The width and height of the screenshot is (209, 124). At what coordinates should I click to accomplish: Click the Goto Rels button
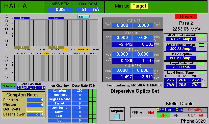9,86
